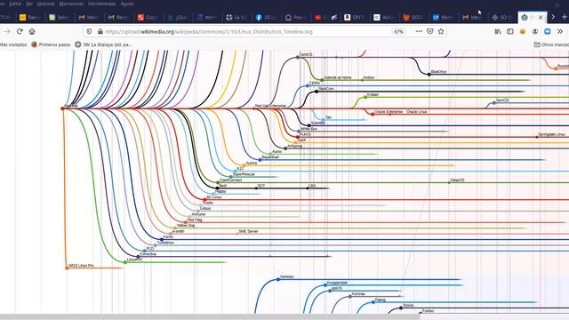Switch to the Mem tab
The image size is (569, 320).
[443, 17]
